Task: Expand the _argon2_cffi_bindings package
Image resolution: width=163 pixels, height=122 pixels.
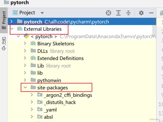Action: click(32, 95)
